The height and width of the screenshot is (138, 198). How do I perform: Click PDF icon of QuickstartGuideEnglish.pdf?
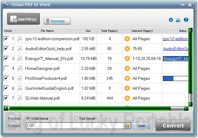(20, 88)
